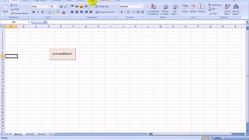Viewport: 249px width, 140px height.
Task: Open the Clipboard group dialog launcher
Action: 28,17
